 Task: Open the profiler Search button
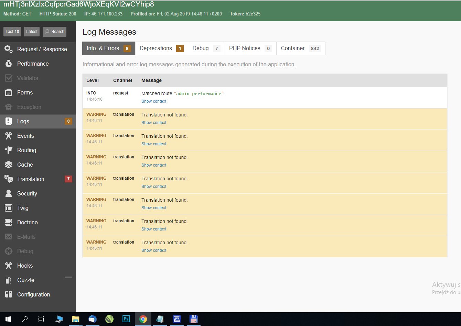(x=54, y=32)
